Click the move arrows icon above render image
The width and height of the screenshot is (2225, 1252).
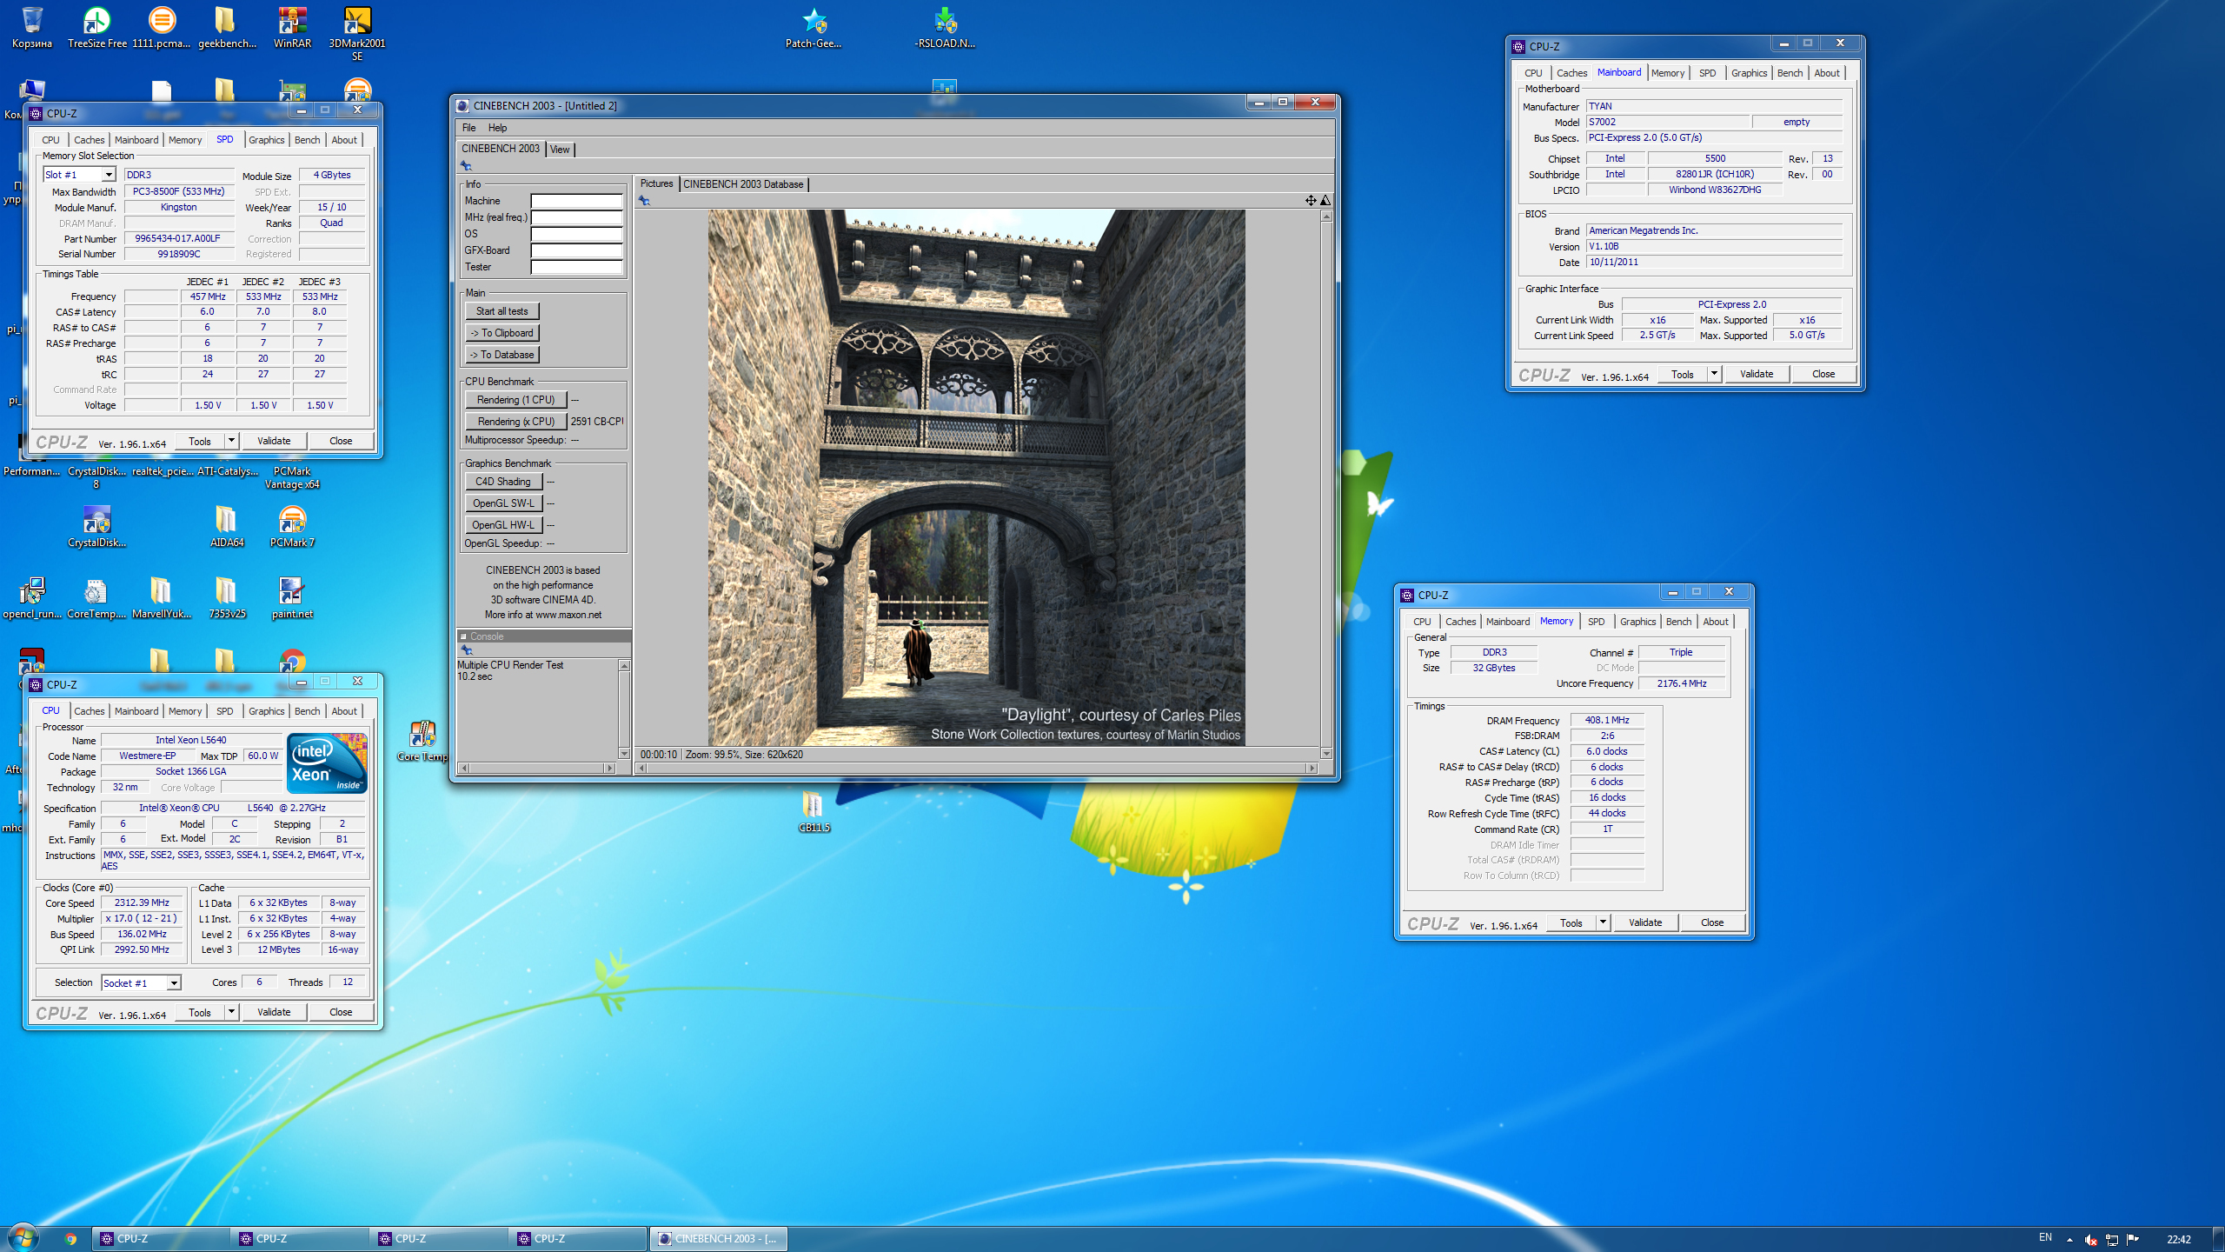[1310, 200]
